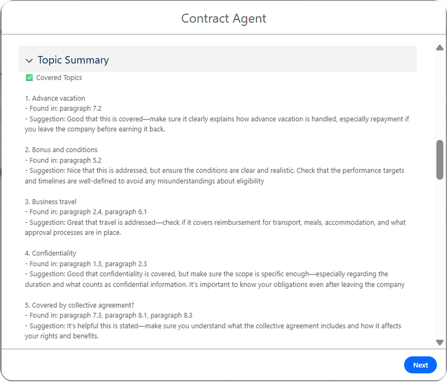Select the Advance vacation topic heading
Image resolution: width=447 pixels, height=382 pixels.
55,98
